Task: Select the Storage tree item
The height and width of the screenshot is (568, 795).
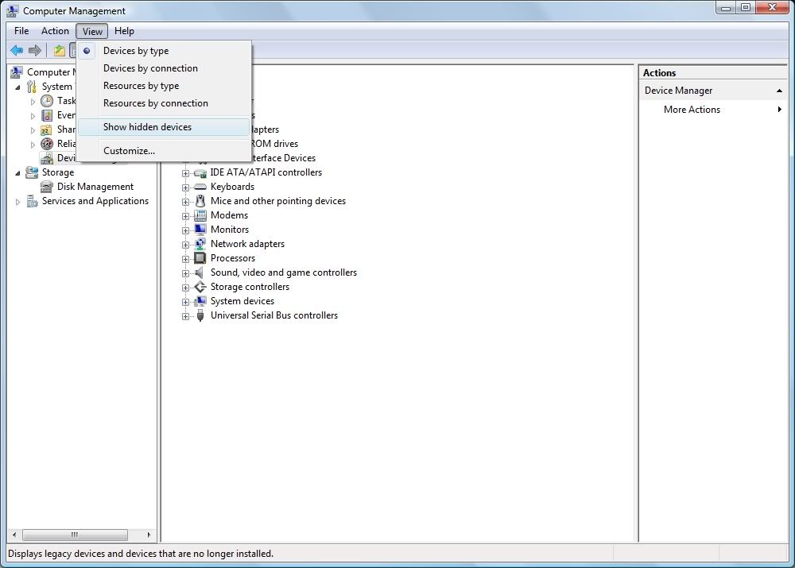Action: (x=58, y=172)
